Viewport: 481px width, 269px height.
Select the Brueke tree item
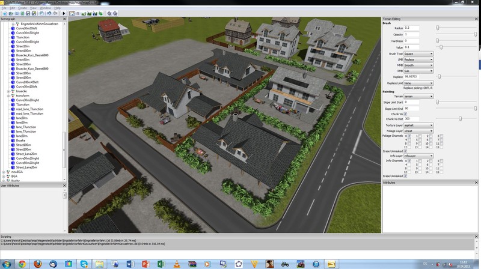20,141
